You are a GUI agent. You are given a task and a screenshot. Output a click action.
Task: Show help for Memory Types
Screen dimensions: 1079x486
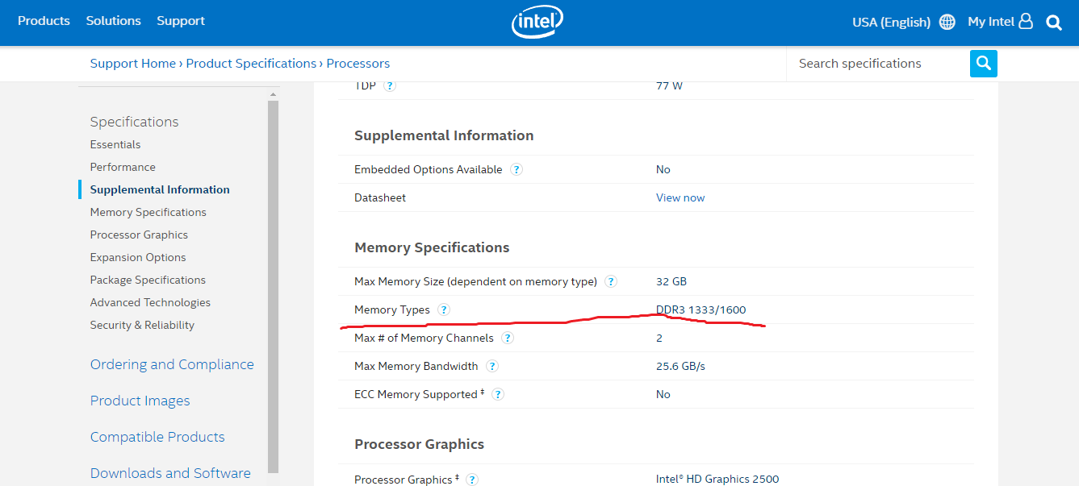(444, 309)
